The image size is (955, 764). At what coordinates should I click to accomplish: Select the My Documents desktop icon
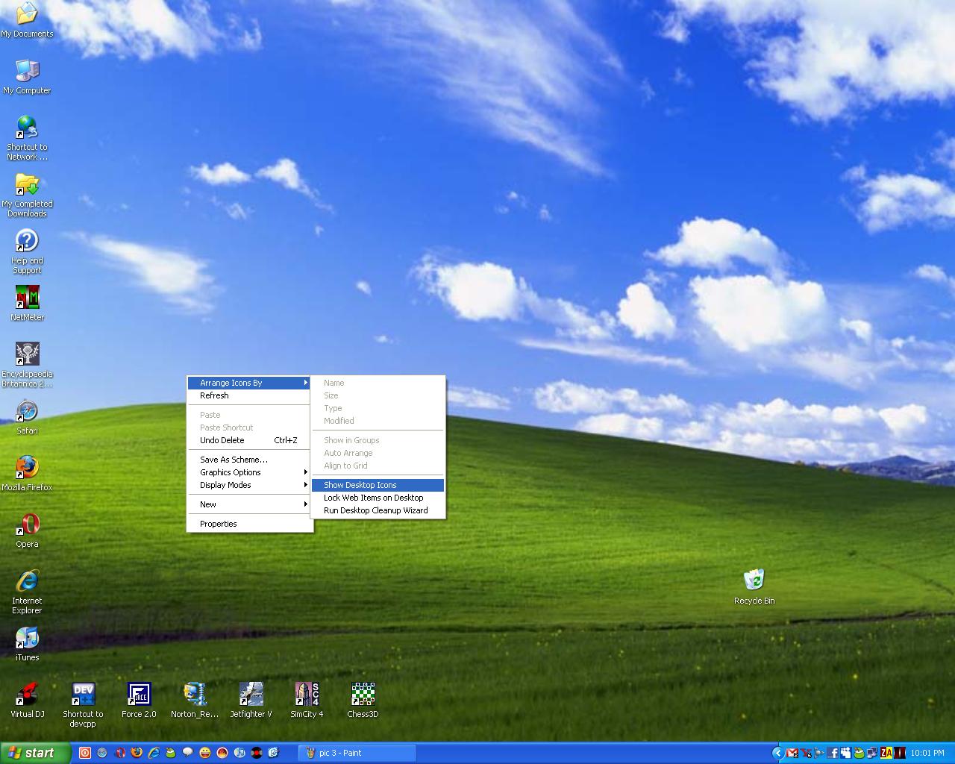pyautogui.click(x=27, y=20)
